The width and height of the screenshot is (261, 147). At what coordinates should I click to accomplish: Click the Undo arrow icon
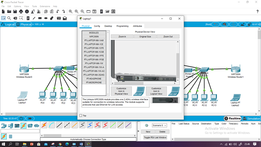click(57, 11)
